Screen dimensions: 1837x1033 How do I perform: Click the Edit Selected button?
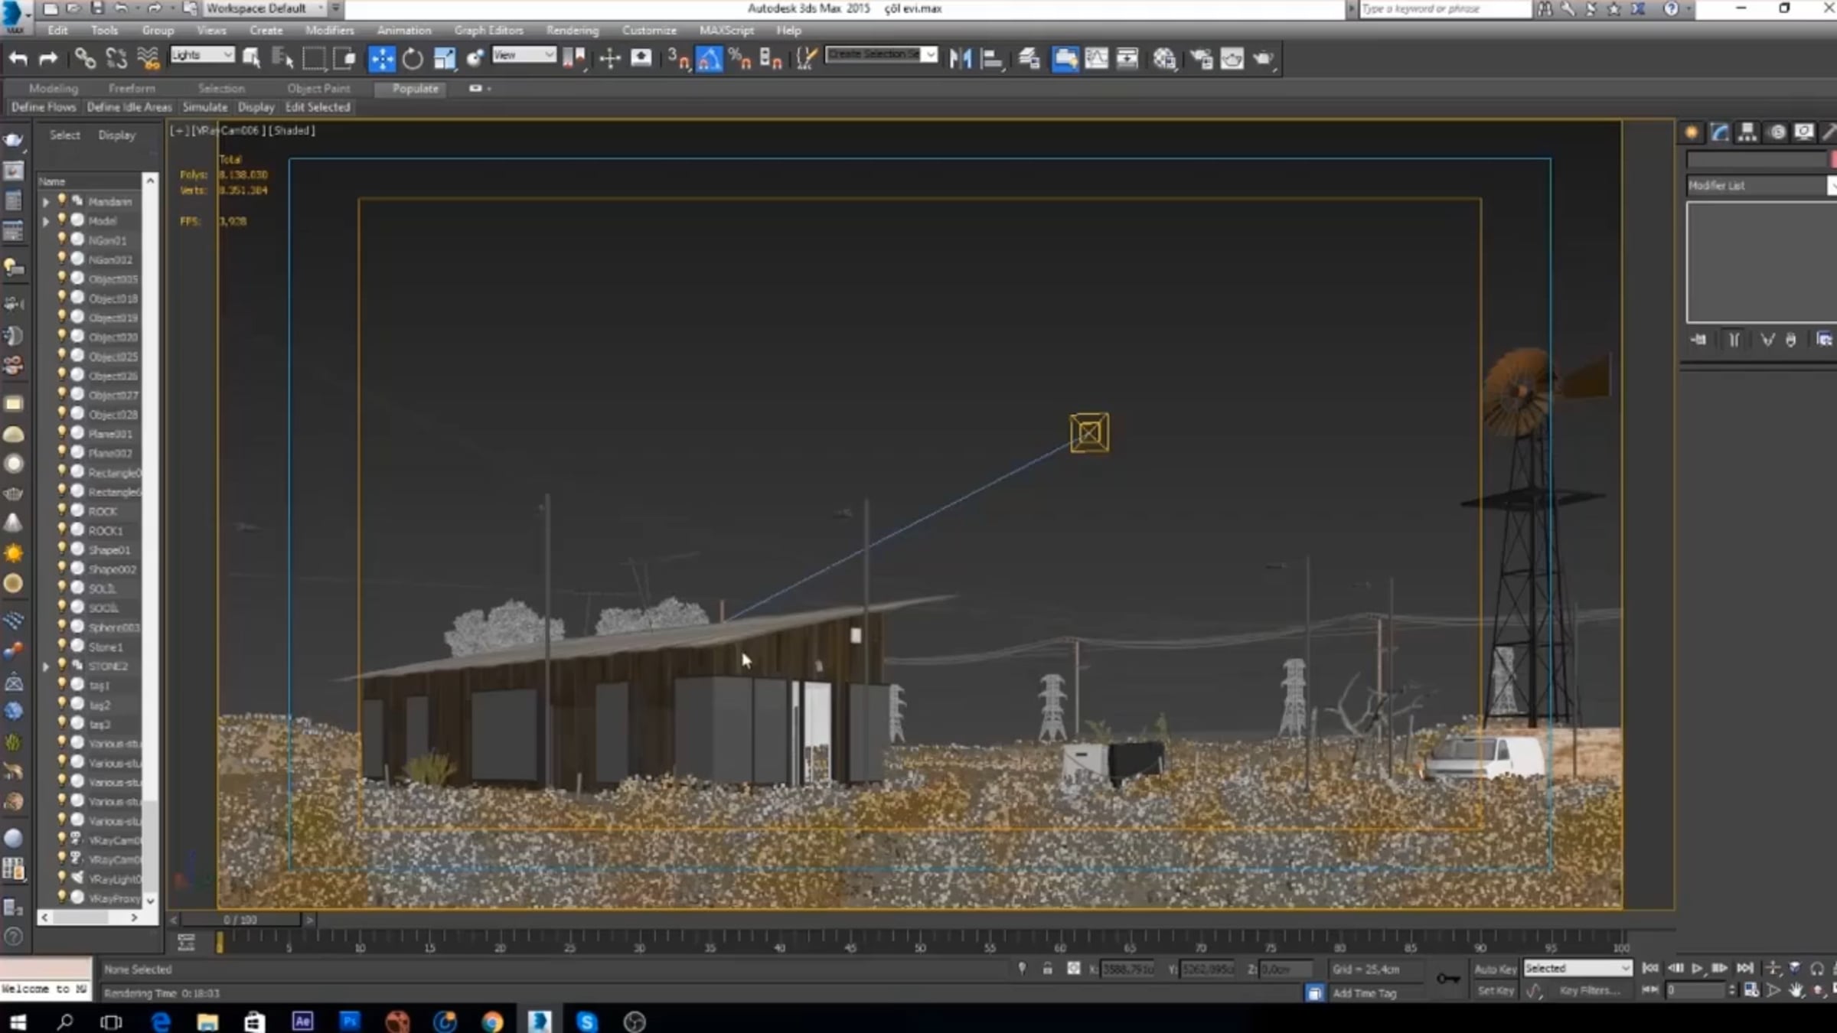[x=318, y=107]
